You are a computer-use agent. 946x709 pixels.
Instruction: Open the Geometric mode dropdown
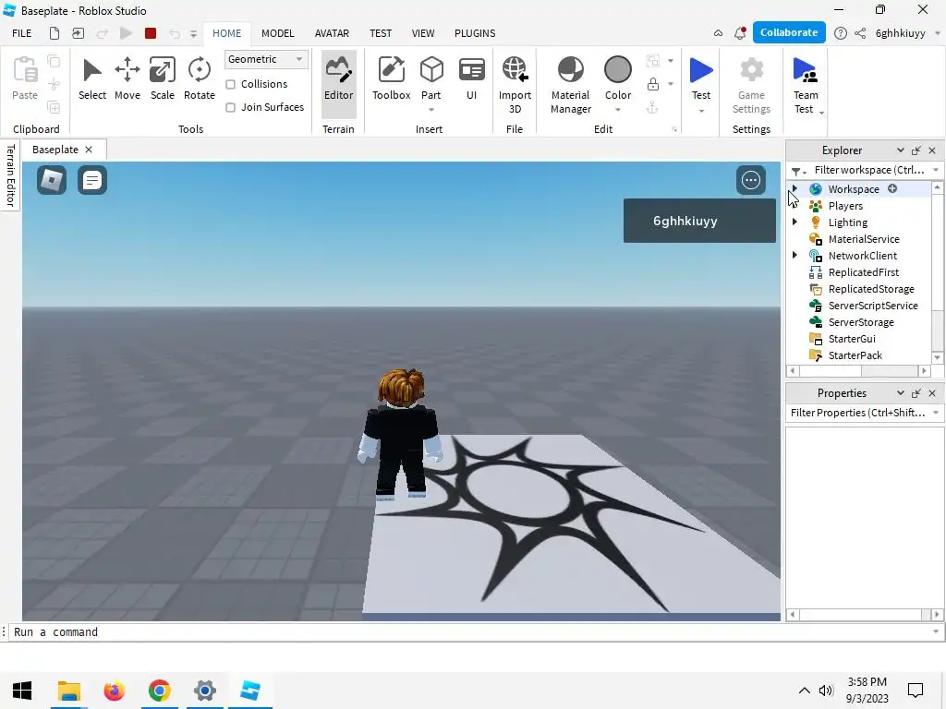pos(266,59)
